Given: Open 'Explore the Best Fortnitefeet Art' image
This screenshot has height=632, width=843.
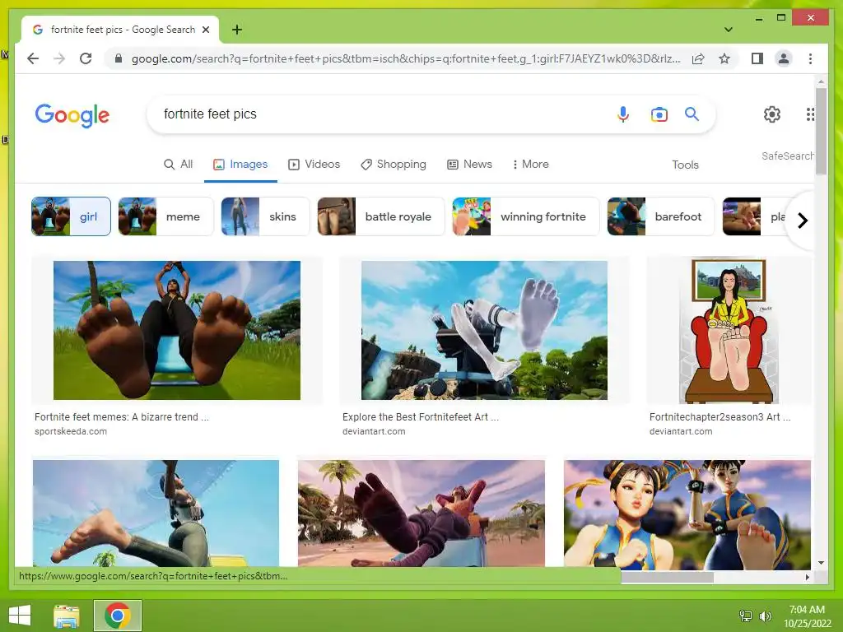Looking at the screenshot, I should pos(484,330).
